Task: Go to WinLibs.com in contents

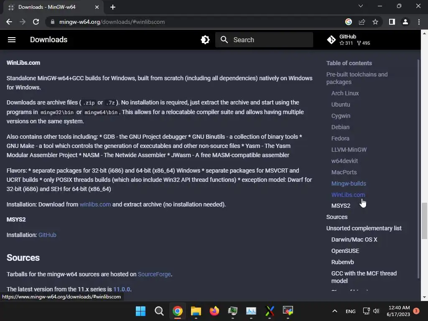Action: click(x=348, y=195)
